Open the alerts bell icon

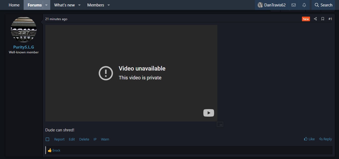[304, 5]
